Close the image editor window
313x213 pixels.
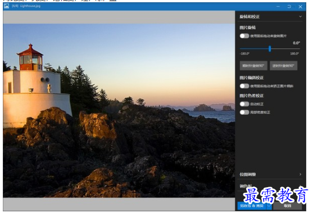(300, 7)
